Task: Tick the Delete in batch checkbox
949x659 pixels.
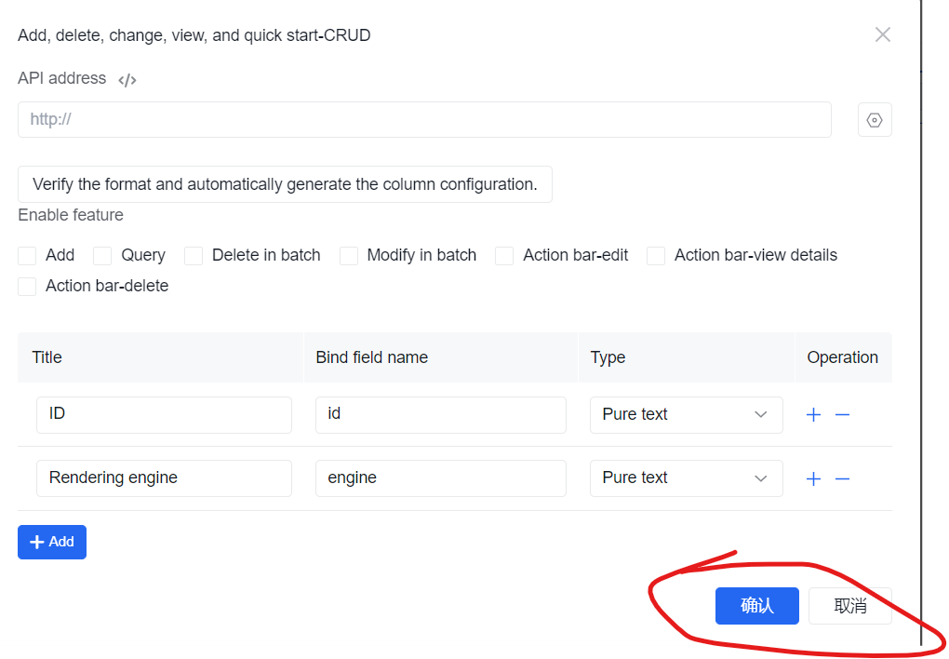Action: pyautogui.click(x=194, y=256)
